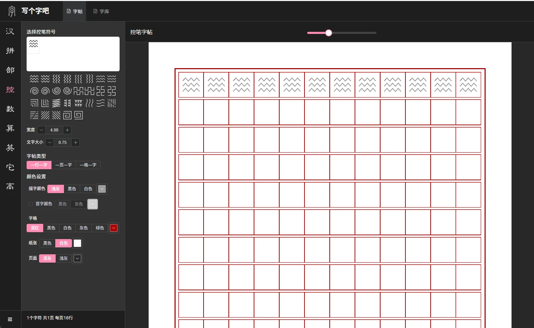Image resolution: width=534 pixels, height=328 pixels.
Task: Open the 英 English sidebar section
Action: pos(10,148)
